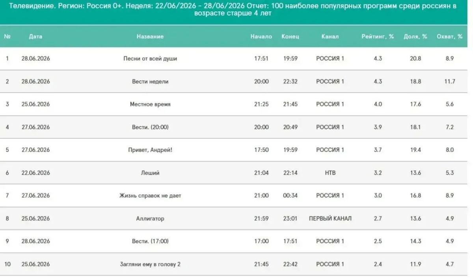473x279 pixels.
Task: Select program title 'Загляни ему в голову 2'
Action: click(150, 264)
